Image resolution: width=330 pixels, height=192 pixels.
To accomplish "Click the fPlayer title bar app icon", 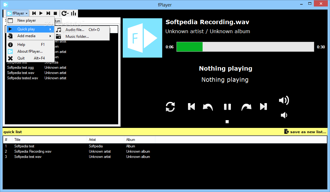I will click(6, 4).
